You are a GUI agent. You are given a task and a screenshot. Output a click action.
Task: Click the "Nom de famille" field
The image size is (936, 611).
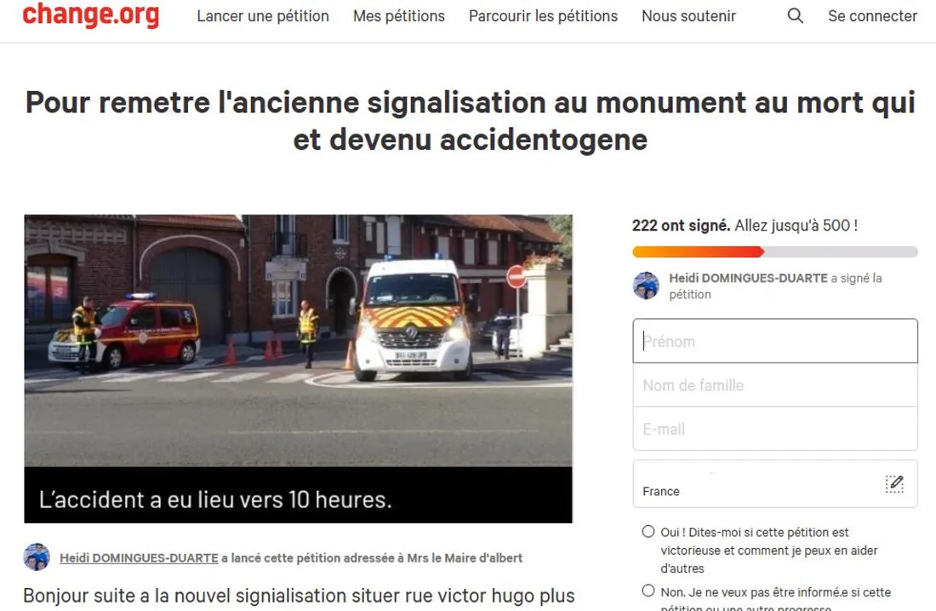(x=775, y=385)
